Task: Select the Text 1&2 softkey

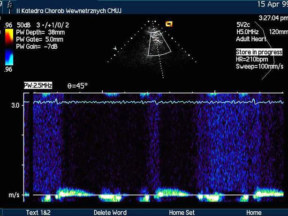Action: (38, 213)
